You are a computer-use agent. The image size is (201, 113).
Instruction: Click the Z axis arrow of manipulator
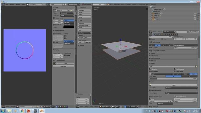[121, 40]
